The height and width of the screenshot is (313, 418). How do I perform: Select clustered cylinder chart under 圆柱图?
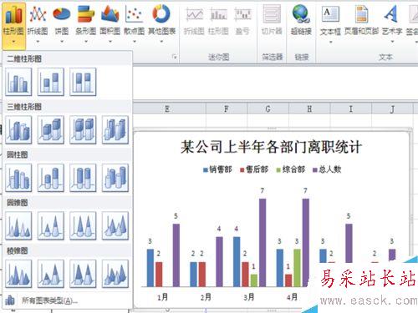(18, 178)
